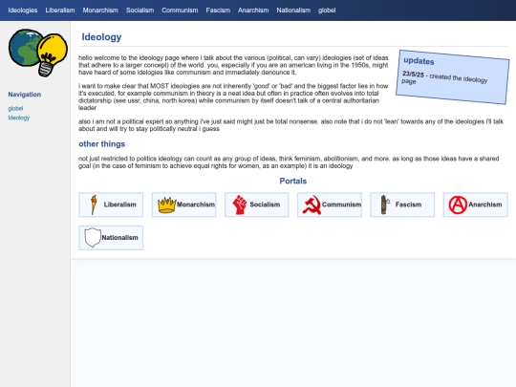
Task: Click Nationalism in the top menu bar
Action: coord(293,11)
